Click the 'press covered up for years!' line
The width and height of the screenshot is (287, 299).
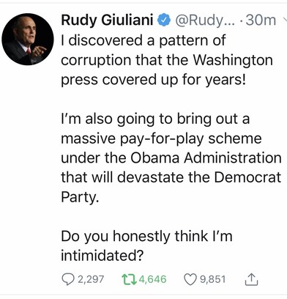(153, 80)
